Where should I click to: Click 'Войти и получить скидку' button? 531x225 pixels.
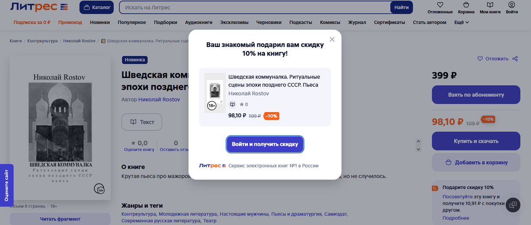[265, 144]
